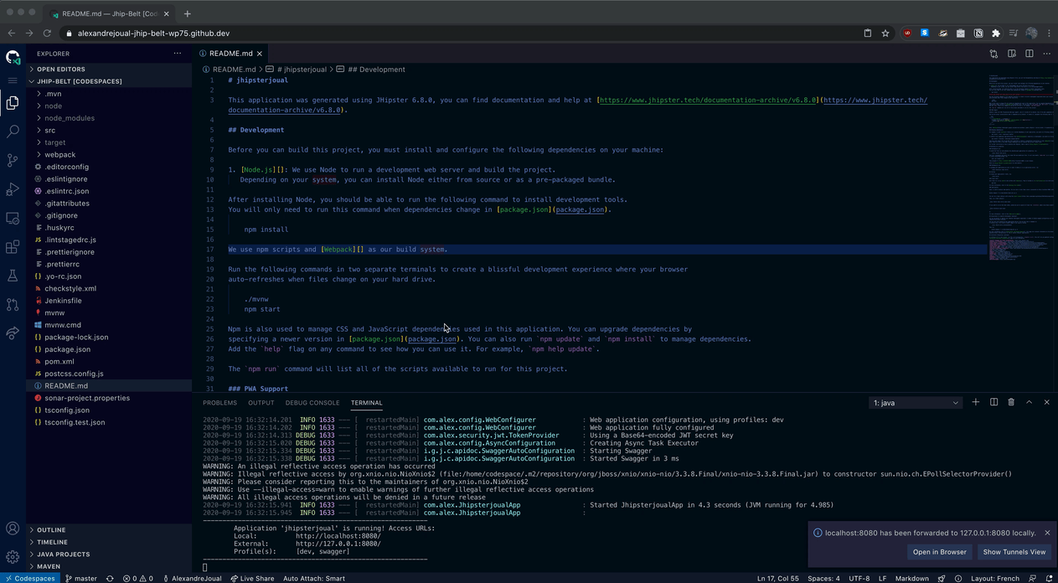Open the Extensions view
This screenshot has width=1058, height=583.
(12, 248)
